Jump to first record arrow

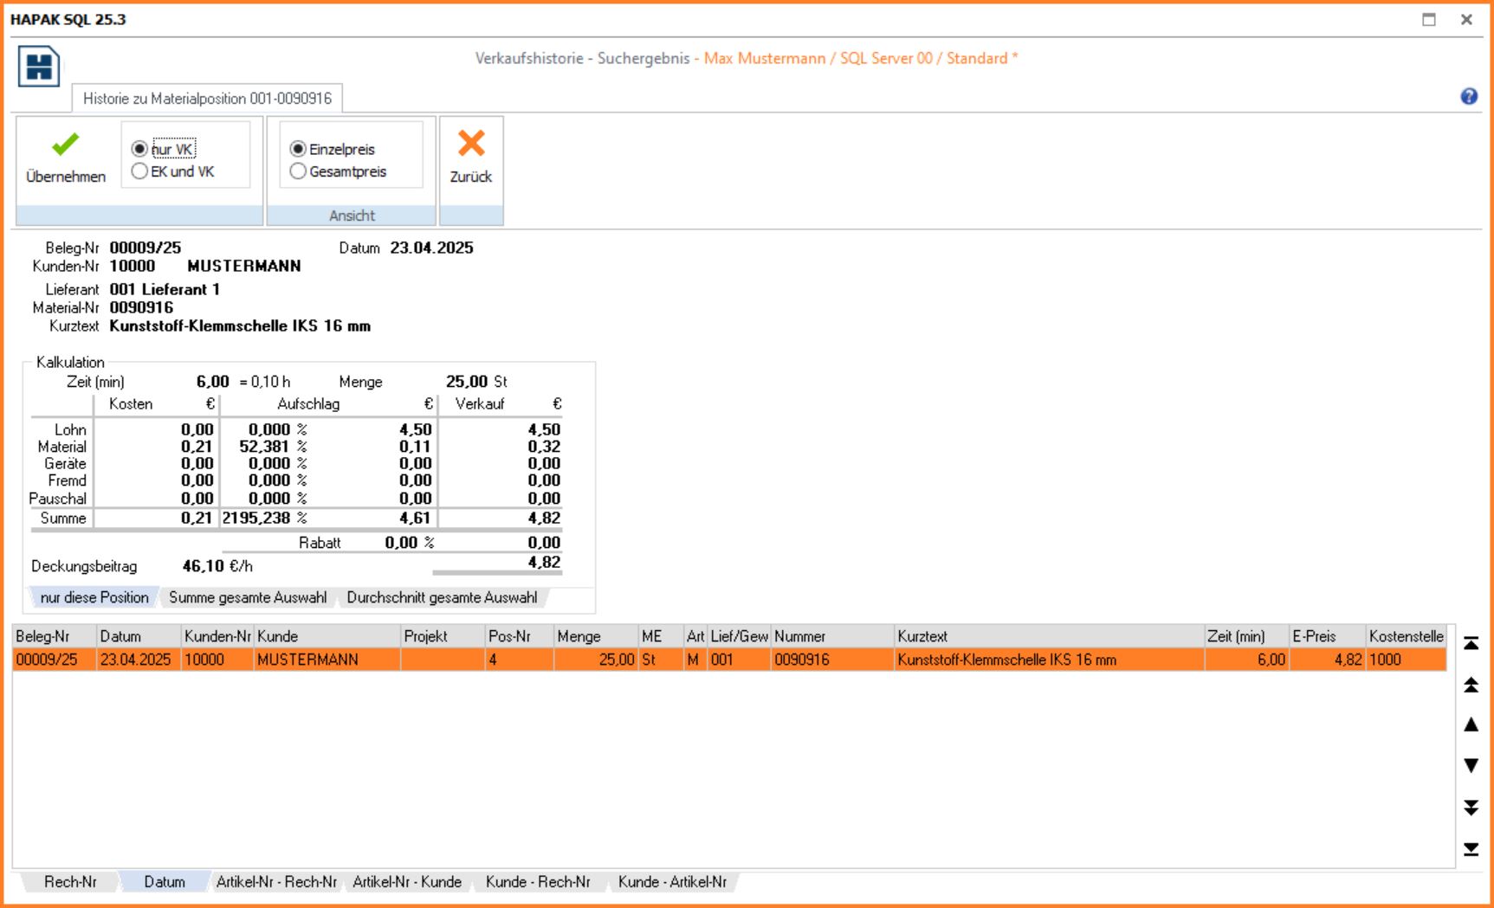coord(1471,643)
